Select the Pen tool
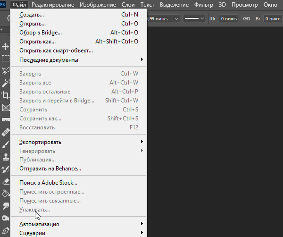283x237 pixels. point(5,231)
